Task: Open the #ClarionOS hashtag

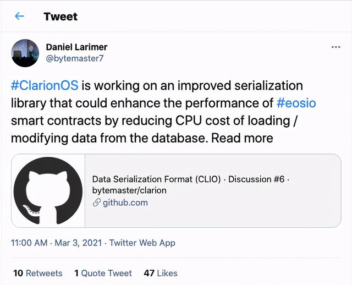Action: pos(45,86)
